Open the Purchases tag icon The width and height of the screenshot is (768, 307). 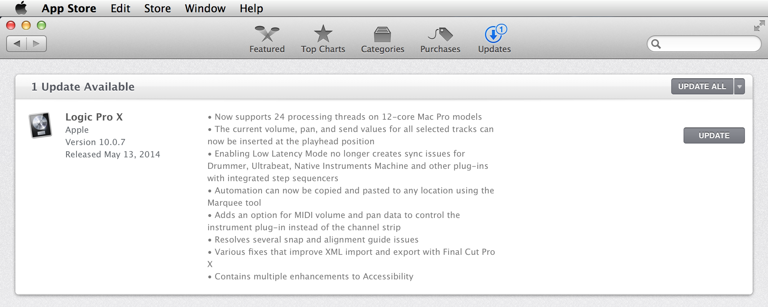pyautogui.click(x=440, y=35)
